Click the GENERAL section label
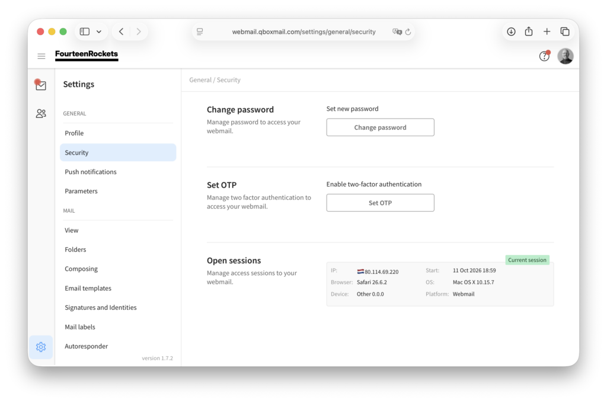Image resolution: width=607 pixels, height=403 pixels. [74, 114]
